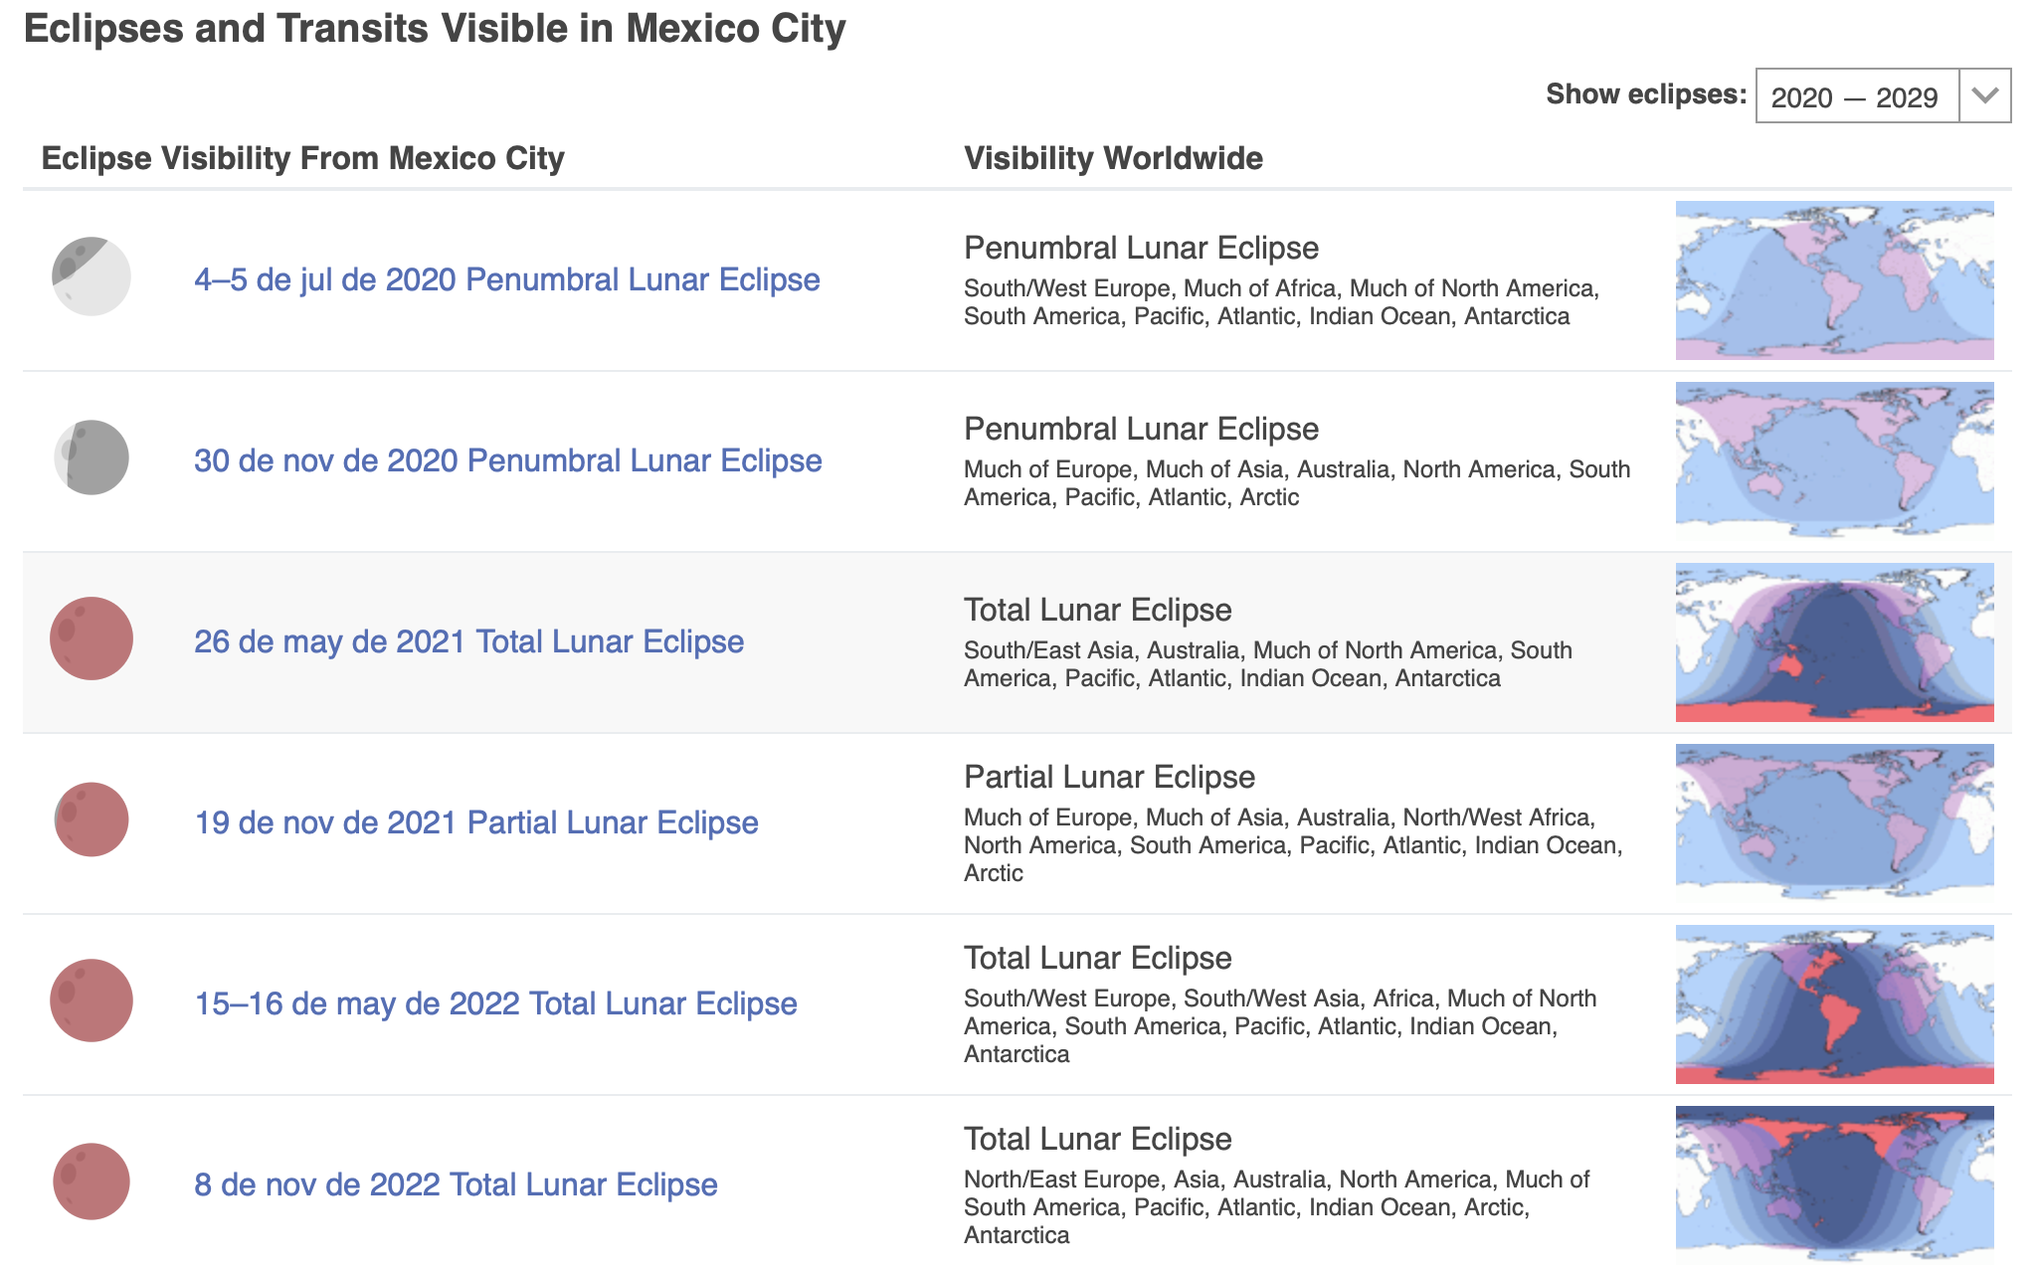Click the partial red moon icon for 19 nov 2021

[x=91, y=820]
